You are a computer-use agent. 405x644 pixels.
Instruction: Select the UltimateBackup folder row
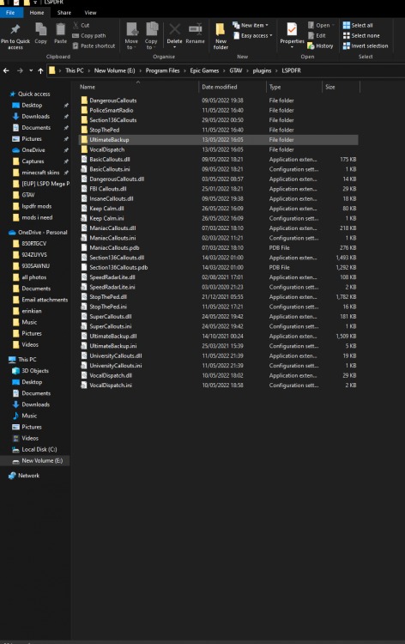click(x=218, y=140)
